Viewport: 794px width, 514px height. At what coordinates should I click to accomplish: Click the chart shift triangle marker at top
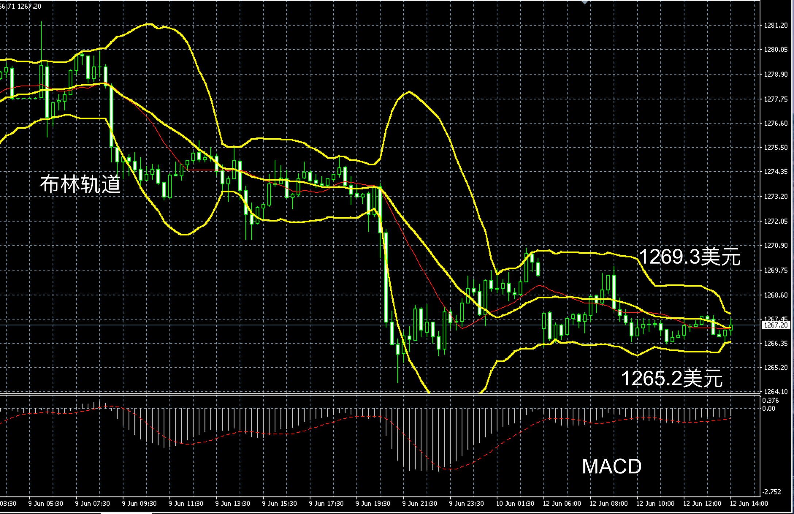click(585, 2)
